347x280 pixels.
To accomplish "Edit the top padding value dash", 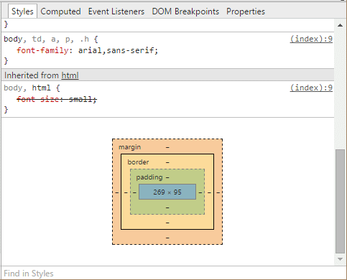I will point(167,177).
